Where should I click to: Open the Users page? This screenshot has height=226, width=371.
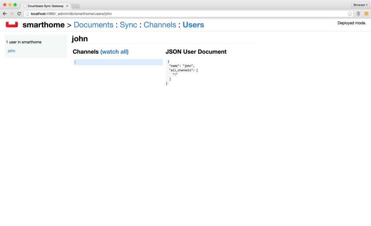(x=193, y=25)
